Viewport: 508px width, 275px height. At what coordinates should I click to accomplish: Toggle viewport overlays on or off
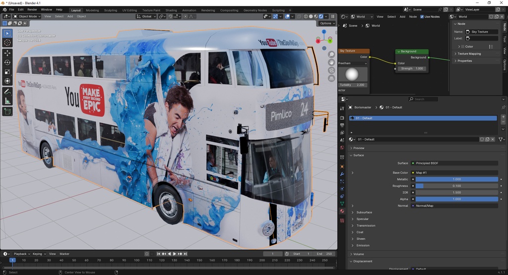288,16
